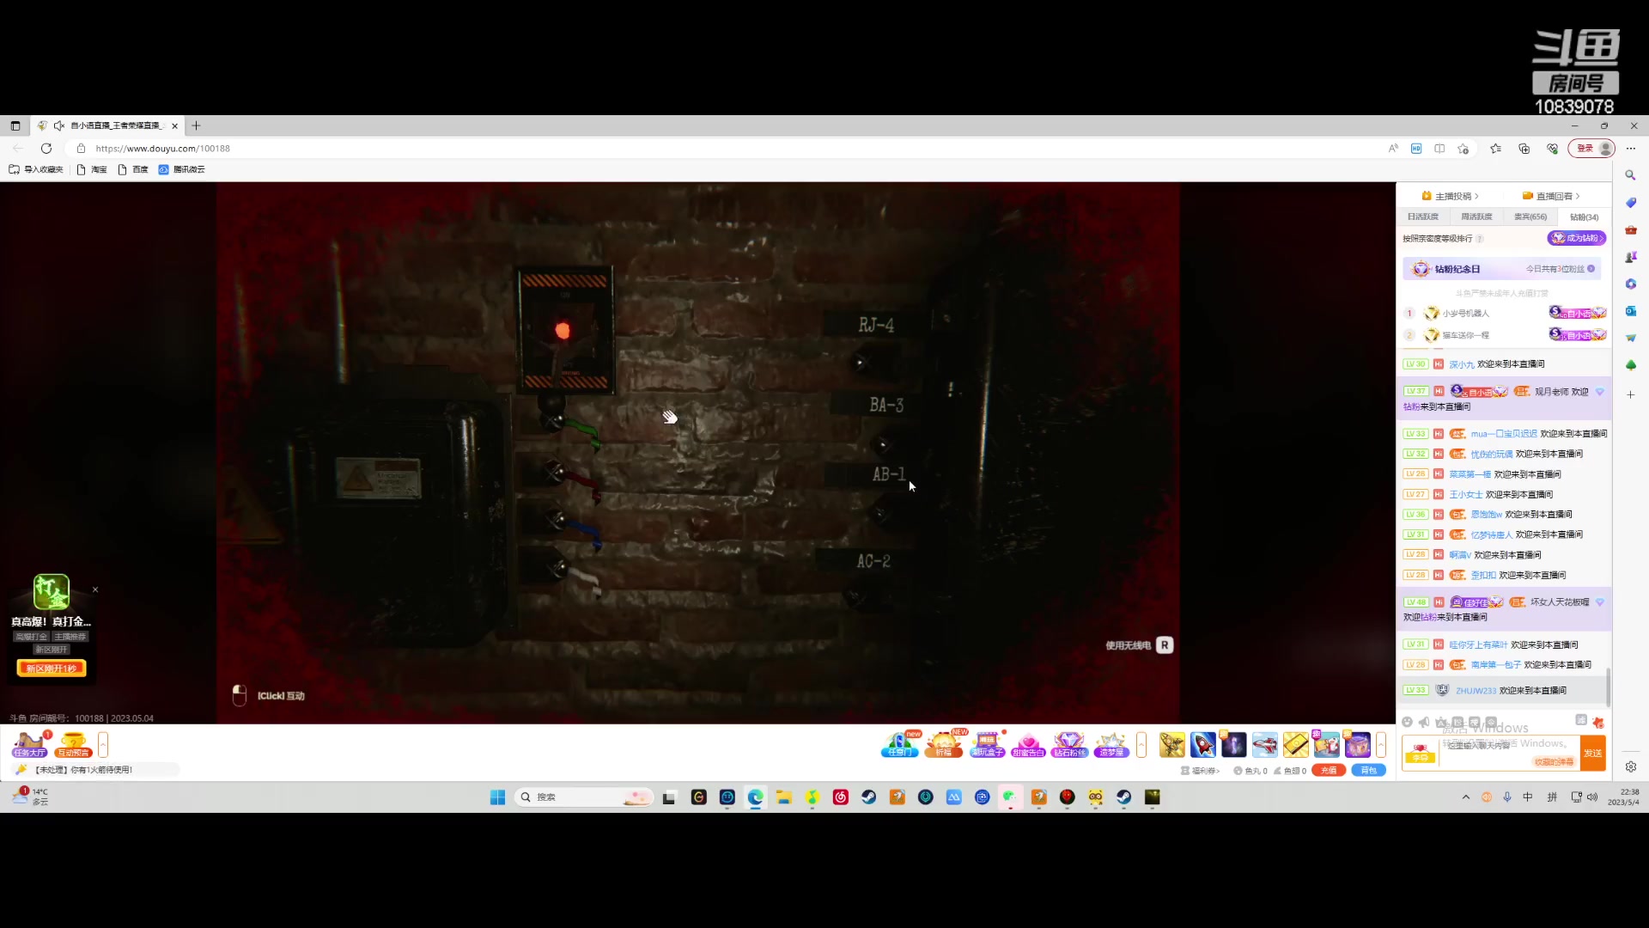The width and height of the screenshot is (1649, 928).
Task: Switch to 日活跃度 tab
Action: click(1423, 217)
